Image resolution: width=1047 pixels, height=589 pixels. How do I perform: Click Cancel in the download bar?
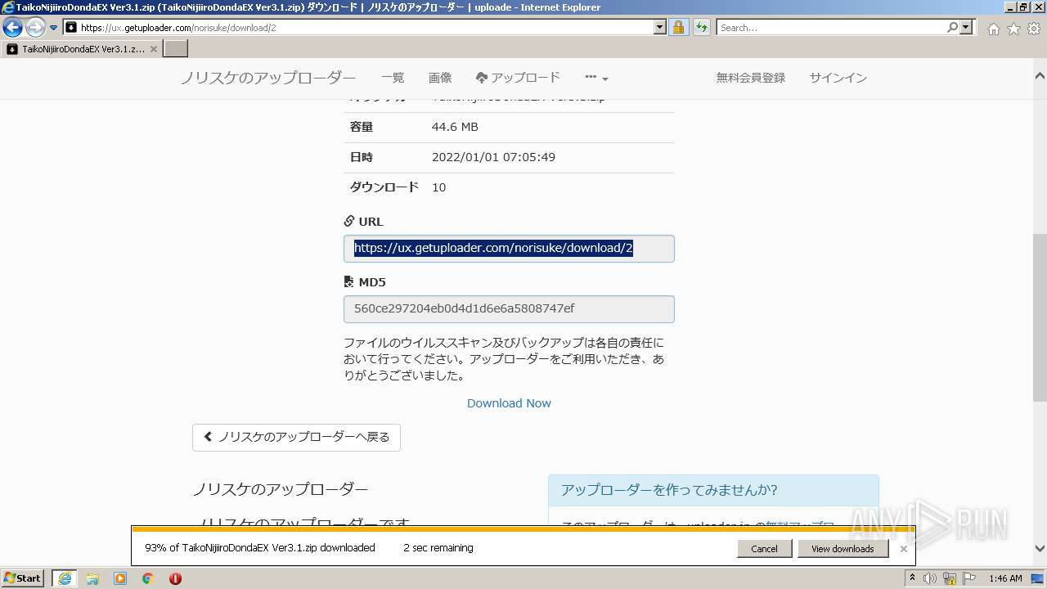764,548
